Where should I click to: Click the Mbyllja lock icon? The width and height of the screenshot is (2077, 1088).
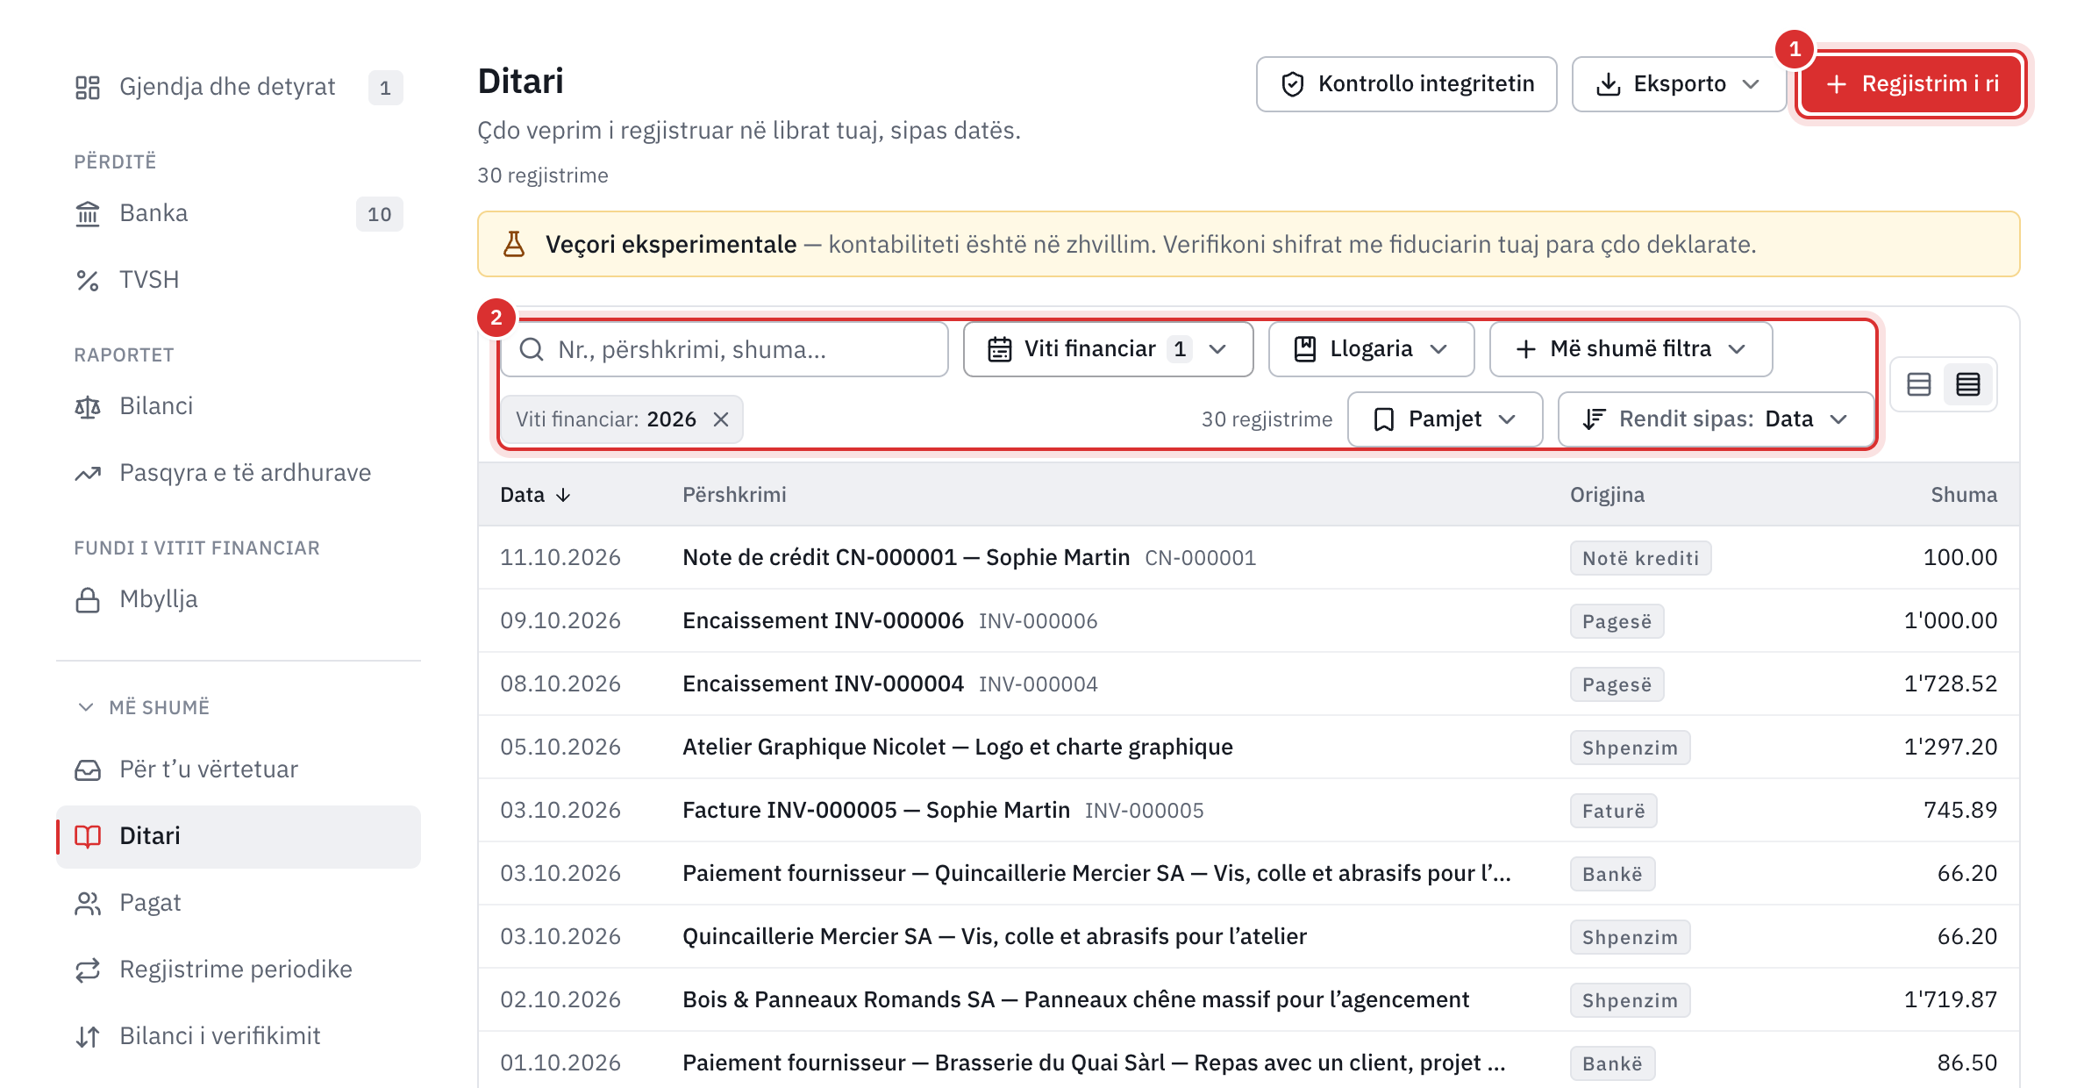tap(88, 599)
